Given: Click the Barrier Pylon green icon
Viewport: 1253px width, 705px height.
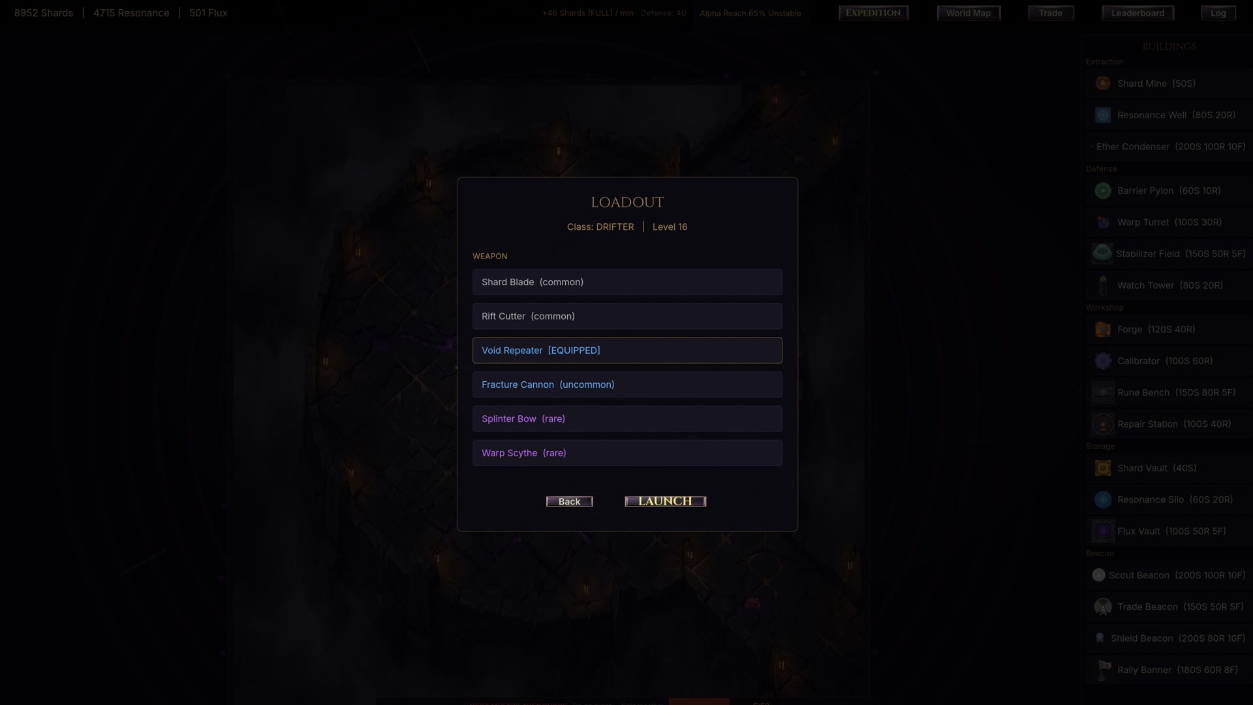Looking at the screenshot, I should pos(1103,191).
